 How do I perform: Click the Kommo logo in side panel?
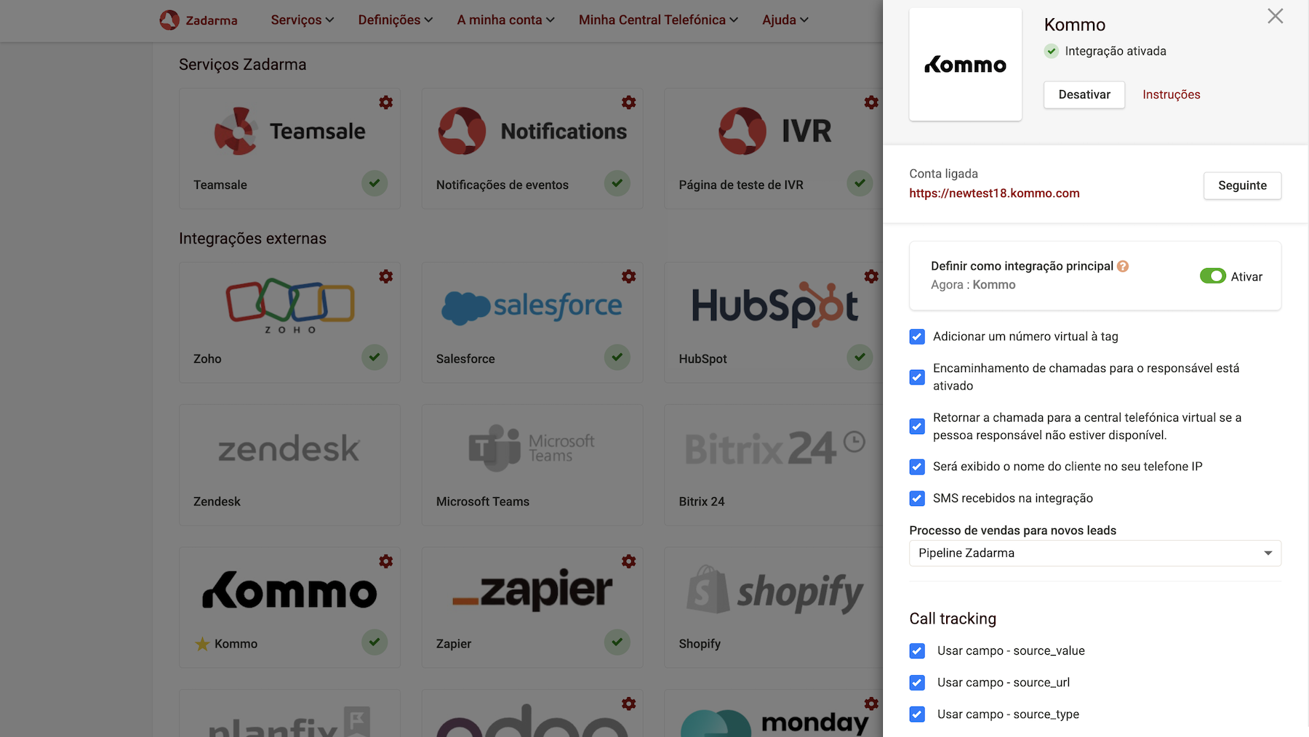pyautogui.click(x=966, y=65)
